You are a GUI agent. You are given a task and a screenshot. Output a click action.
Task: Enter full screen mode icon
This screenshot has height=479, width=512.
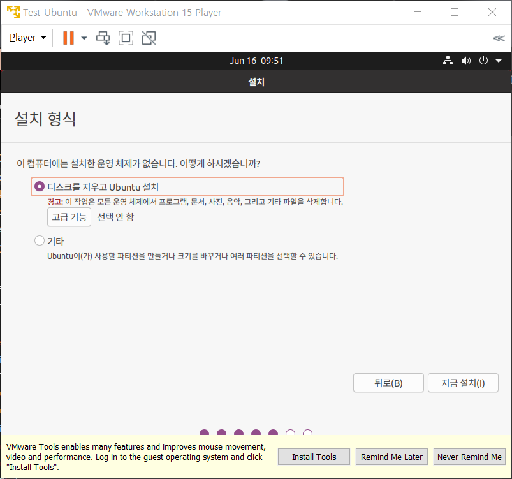point(126,38)
